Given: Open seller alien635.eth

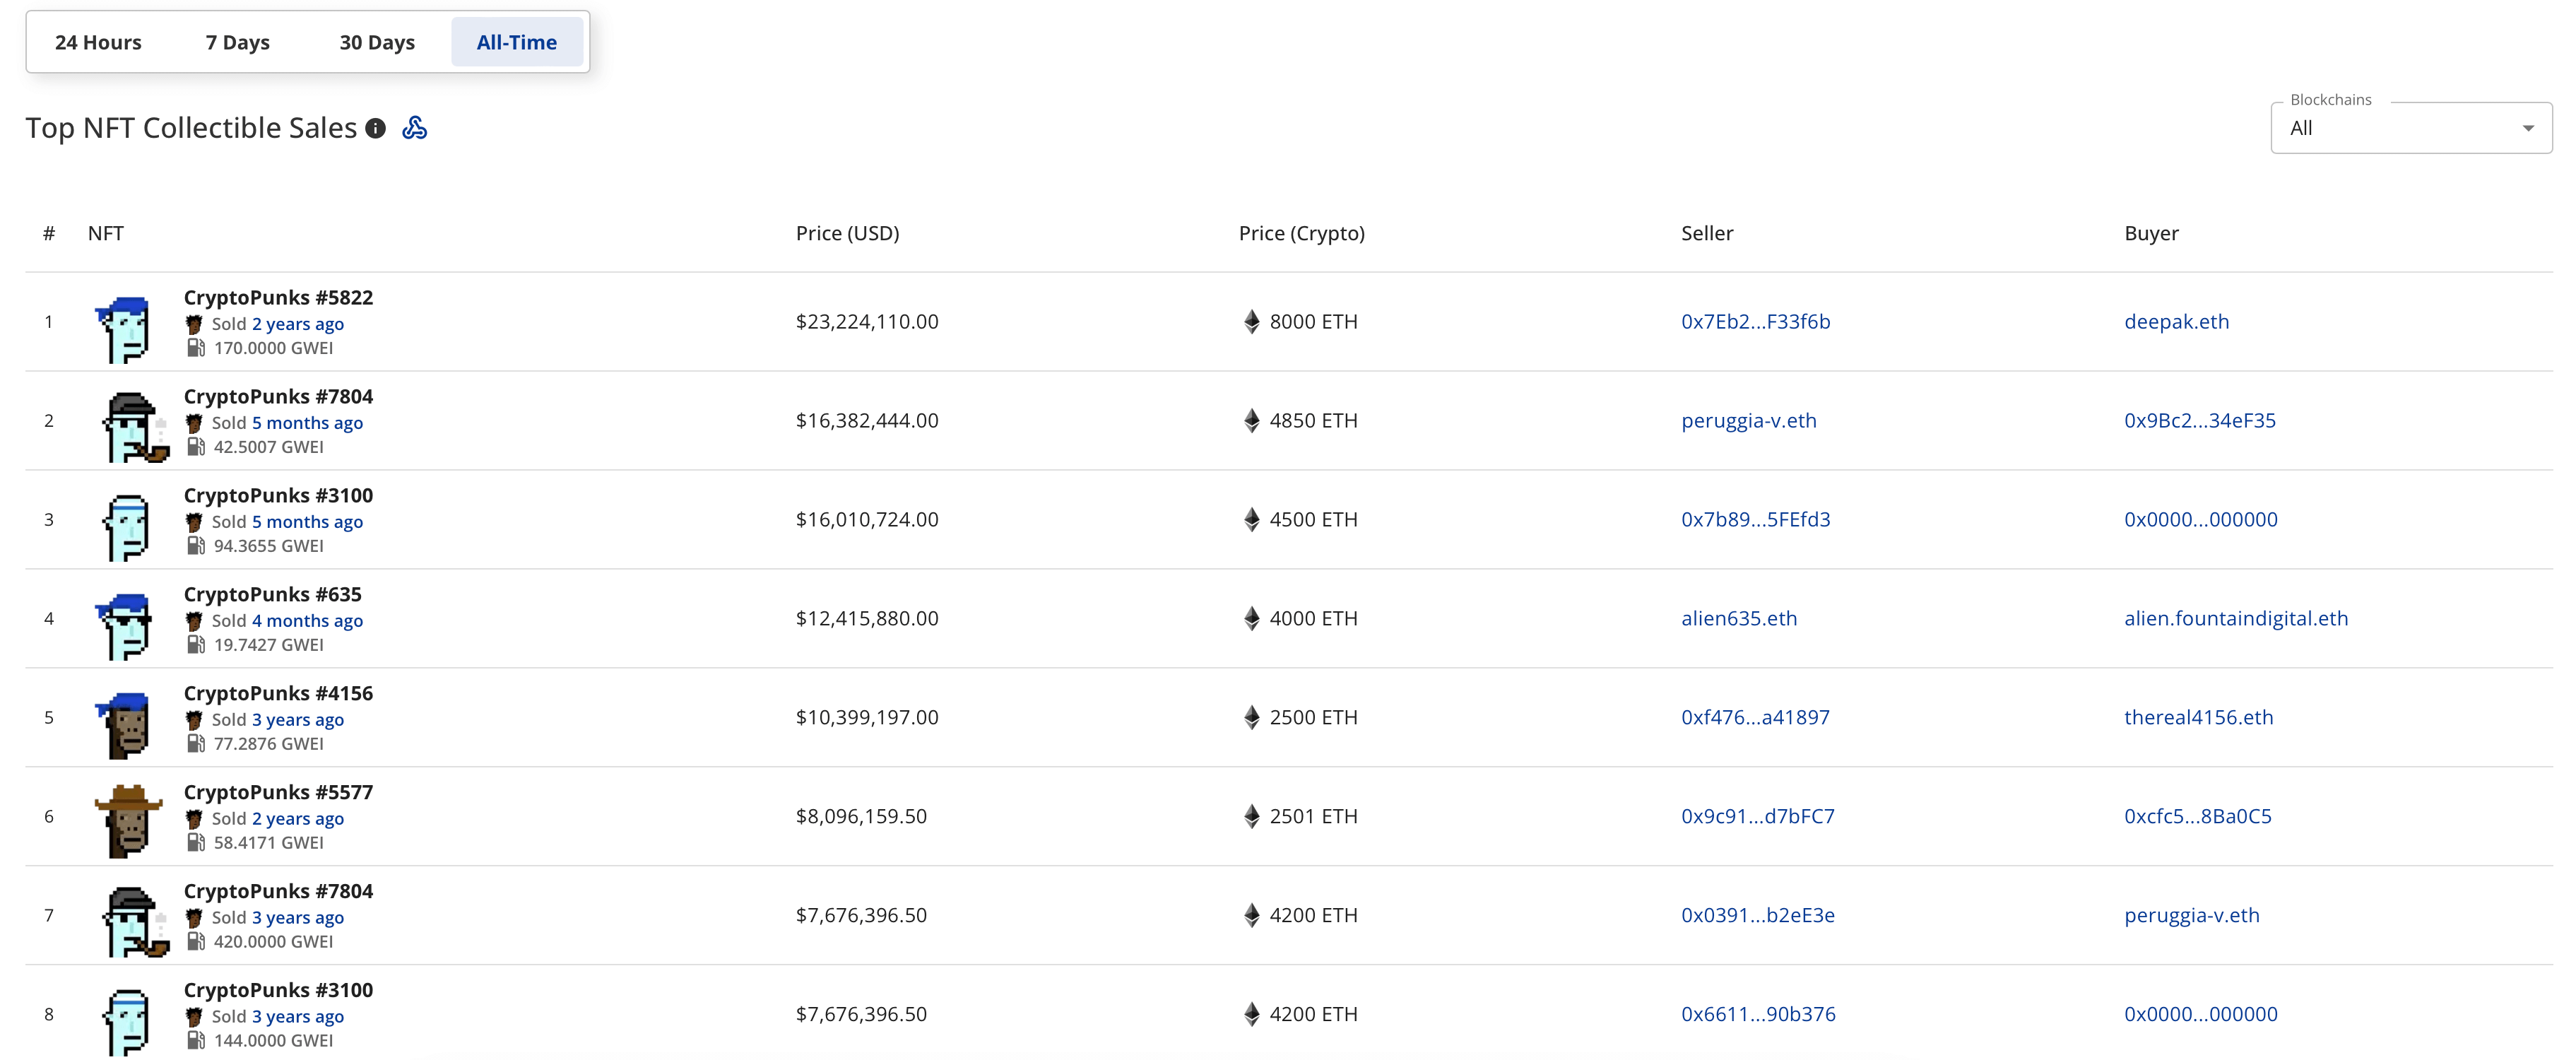Looking at the screenshot, I should (1739, 619).
